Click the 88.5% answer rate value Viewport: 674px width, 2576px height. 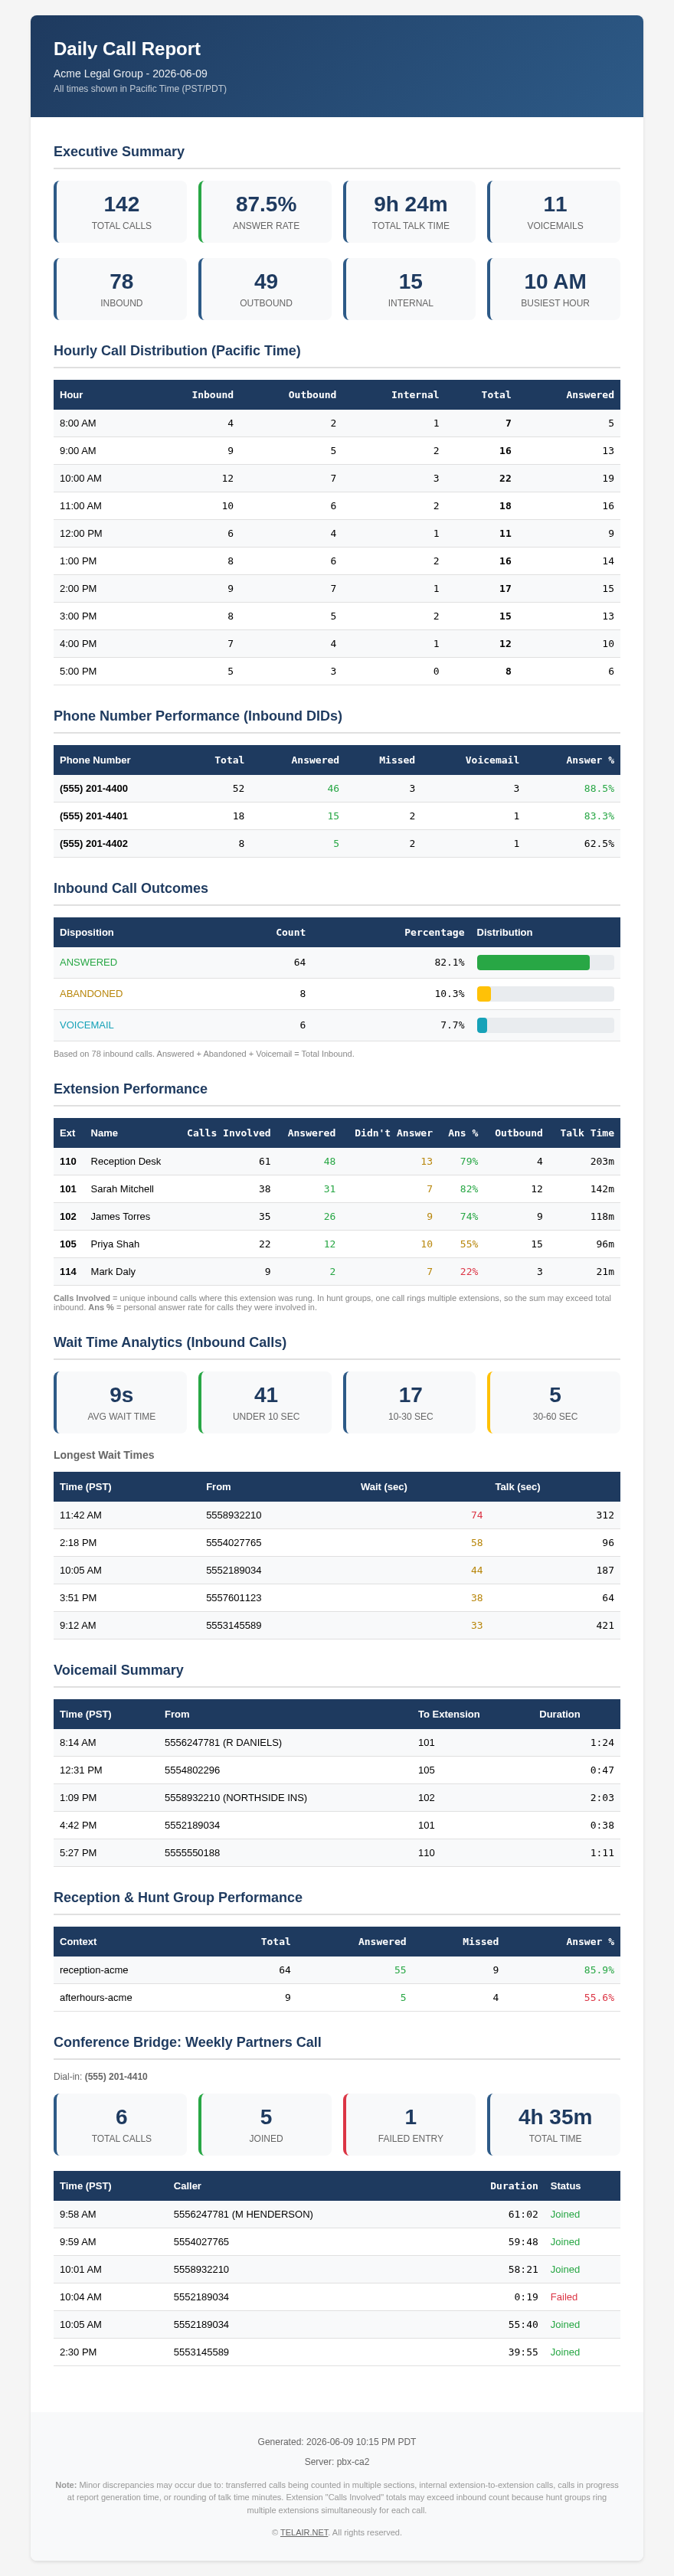pyautogui.click(x=599, y=788)
